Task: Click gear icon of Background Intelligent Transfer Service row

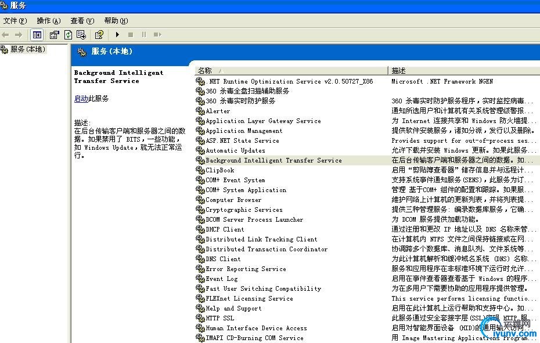Action: coord(200,160)
